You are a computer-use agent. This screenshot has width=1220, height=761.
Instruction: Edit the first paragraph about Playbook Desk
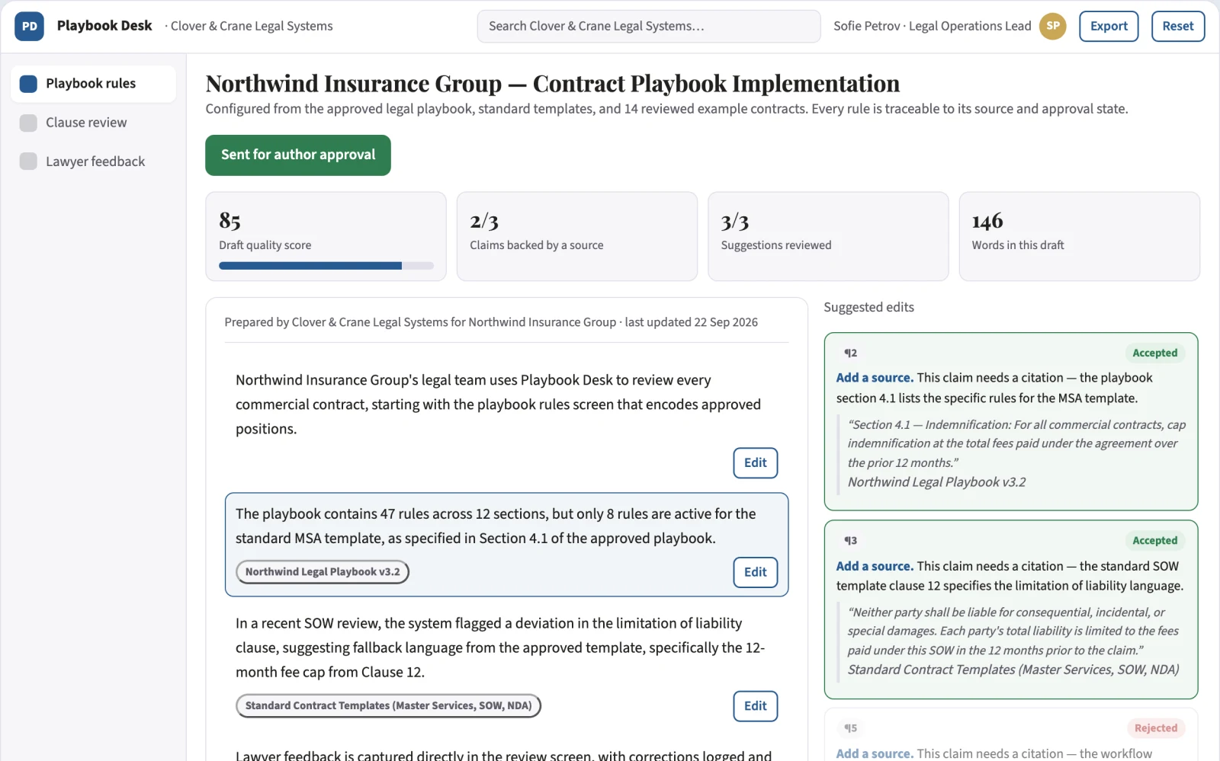pyautogui.click(x=756, y=463)
